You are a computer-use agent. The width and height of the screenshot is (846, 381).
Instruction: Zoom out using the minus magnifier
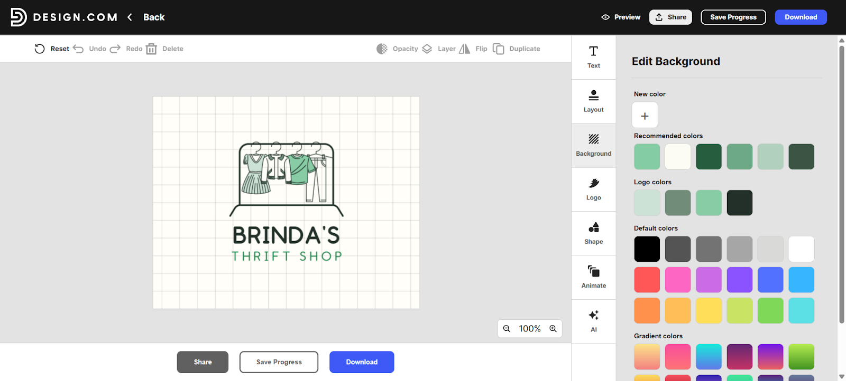(x=507, y=329)
